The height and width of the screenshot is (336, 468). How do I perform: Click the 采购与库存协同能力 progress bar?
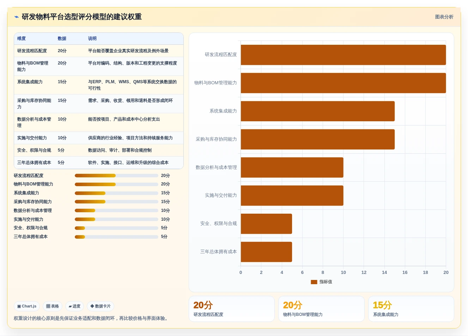pos(116,202)
